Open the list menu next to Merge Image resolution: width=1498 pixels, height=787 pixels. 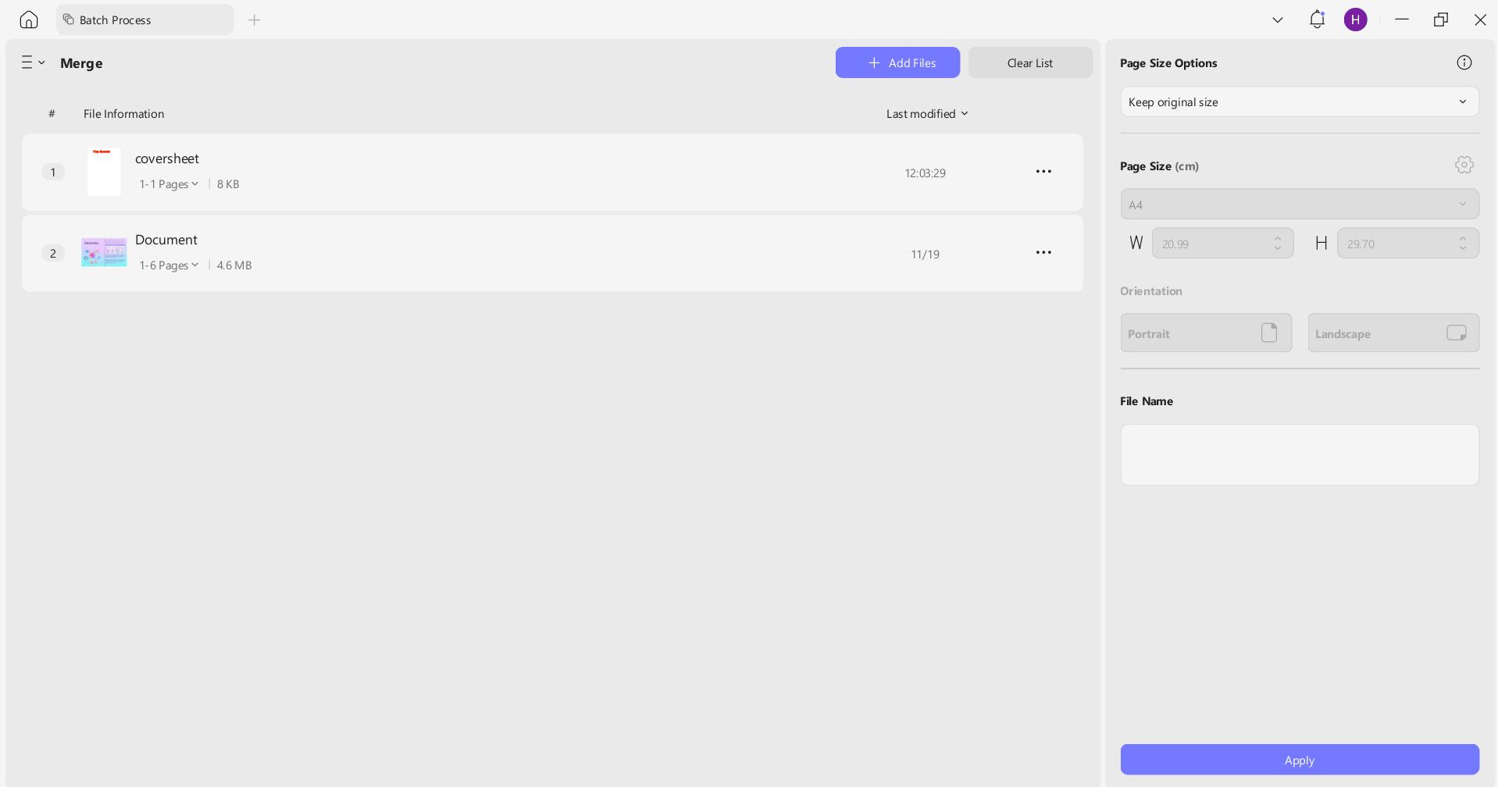pyautogui.click(x=33, y=62)
